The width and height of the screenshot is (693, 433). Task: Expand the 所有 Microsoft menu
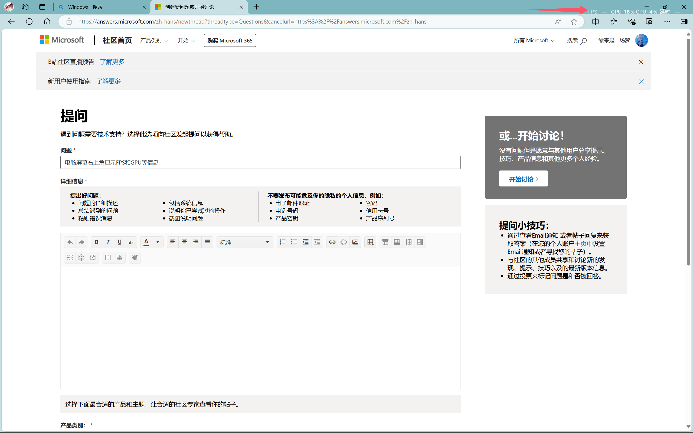point(534,40)
